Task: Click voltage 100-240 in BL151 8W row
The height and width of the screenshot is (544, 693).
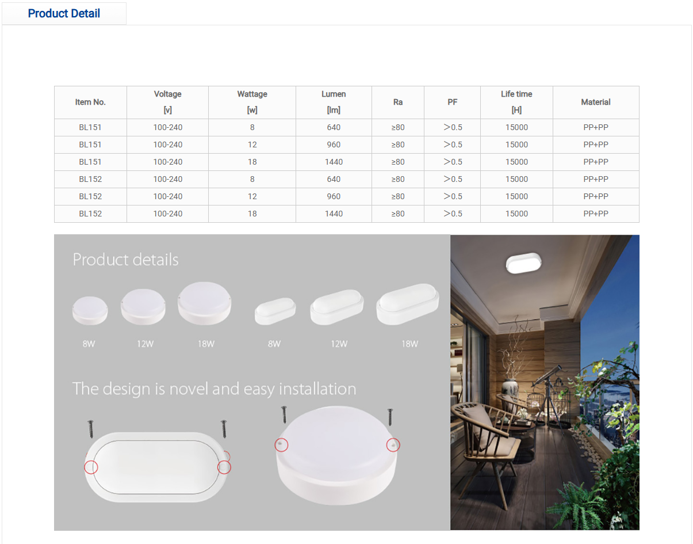Action: [x=168, y=127]
